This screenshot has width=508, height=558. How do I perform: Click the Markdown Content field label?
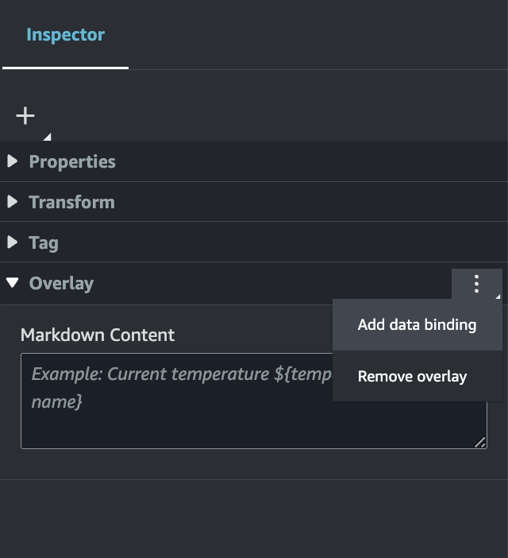[98, 335]
